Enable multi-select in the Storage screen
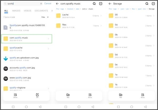 coord(153,4)
